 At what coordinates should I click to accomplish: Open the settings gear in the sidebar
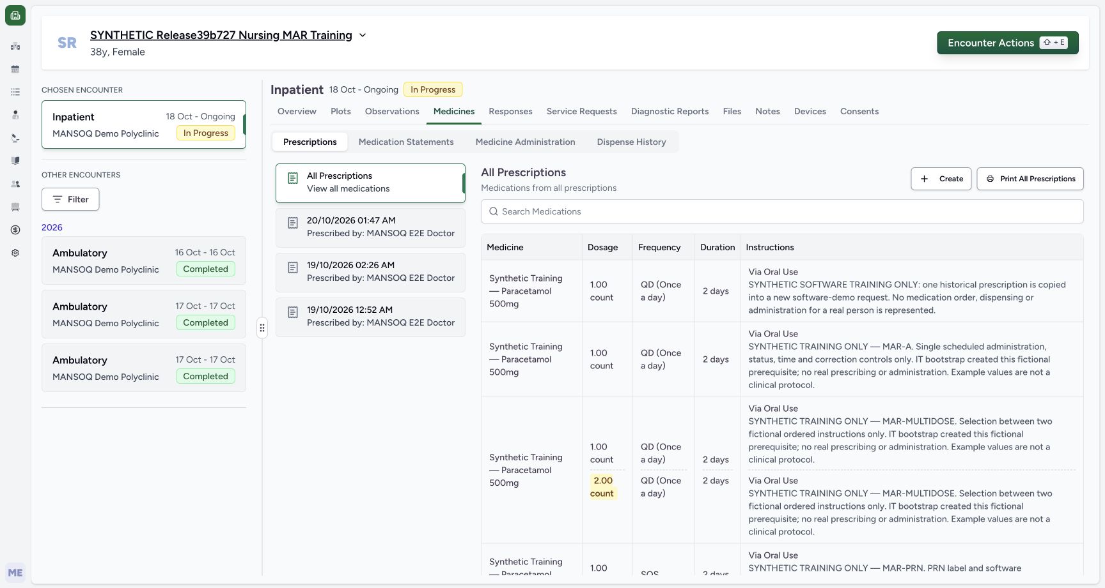(x=15, y=253)
